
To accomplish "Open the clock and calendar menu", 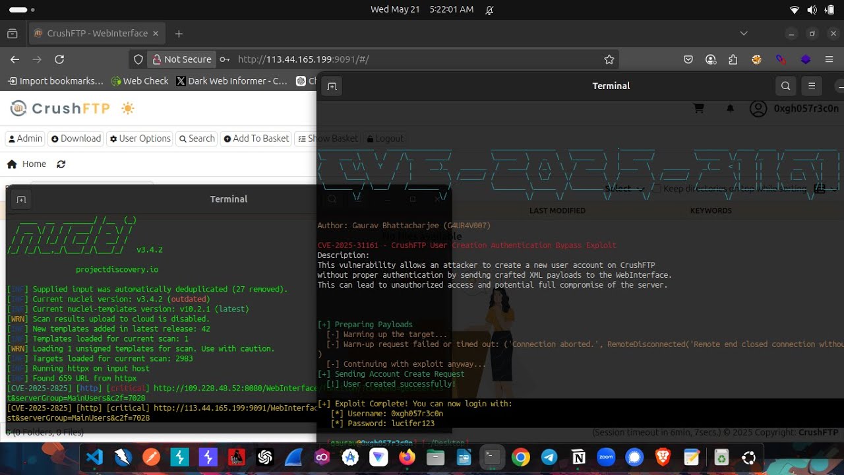I will [x=422, y=9].
